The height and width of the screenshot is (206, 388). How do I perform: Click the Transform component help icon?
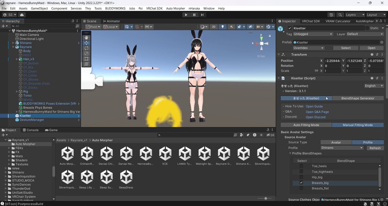[x=372, y=55]
